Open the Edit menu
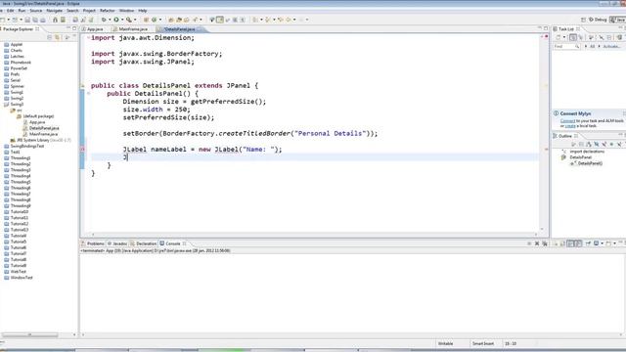Image resolution: width=626 pixels, height=352 pixels. pos(11,11)
